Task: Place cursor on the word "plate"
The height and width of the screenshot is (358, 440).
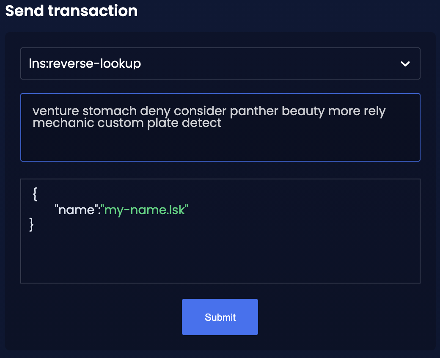Action: pyautogui.click(x=163, y=124)
